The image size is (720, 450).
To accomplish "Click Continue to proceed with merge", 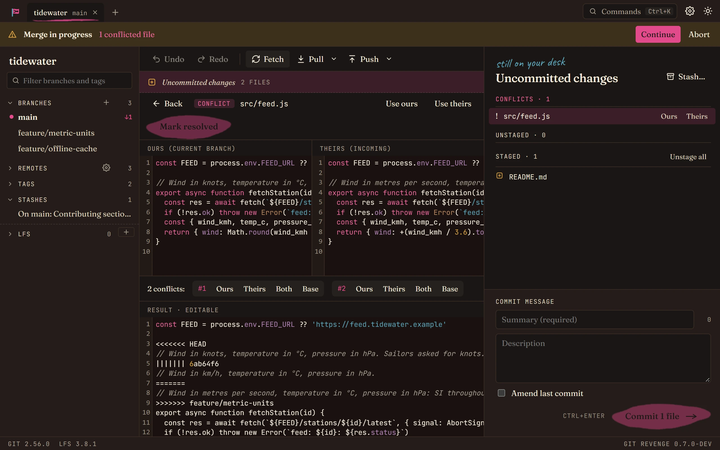I will pos(658,34).
